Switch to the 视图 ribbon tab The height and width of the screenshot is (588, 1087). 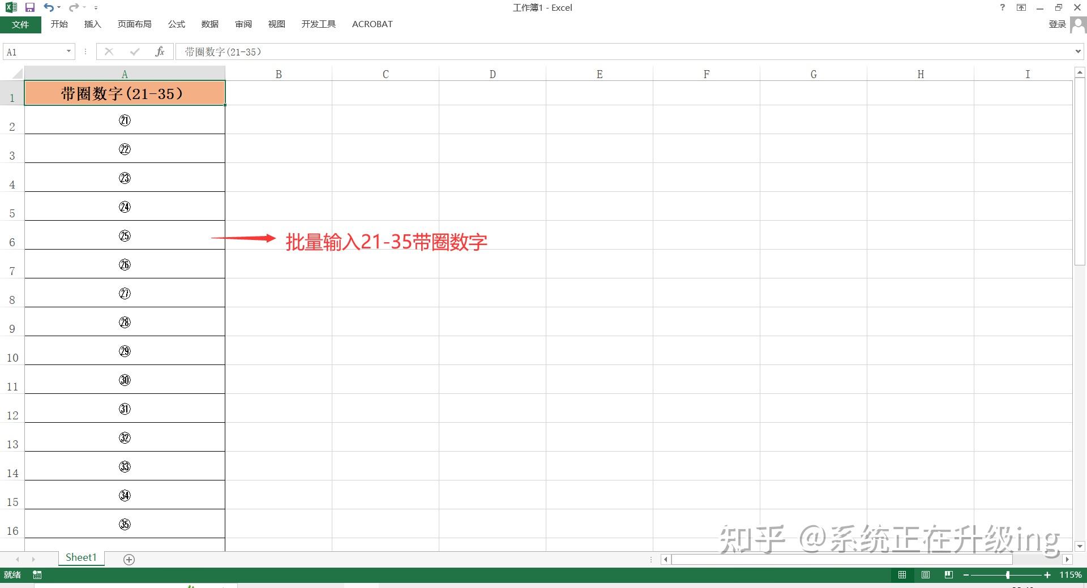pos(276,24)
